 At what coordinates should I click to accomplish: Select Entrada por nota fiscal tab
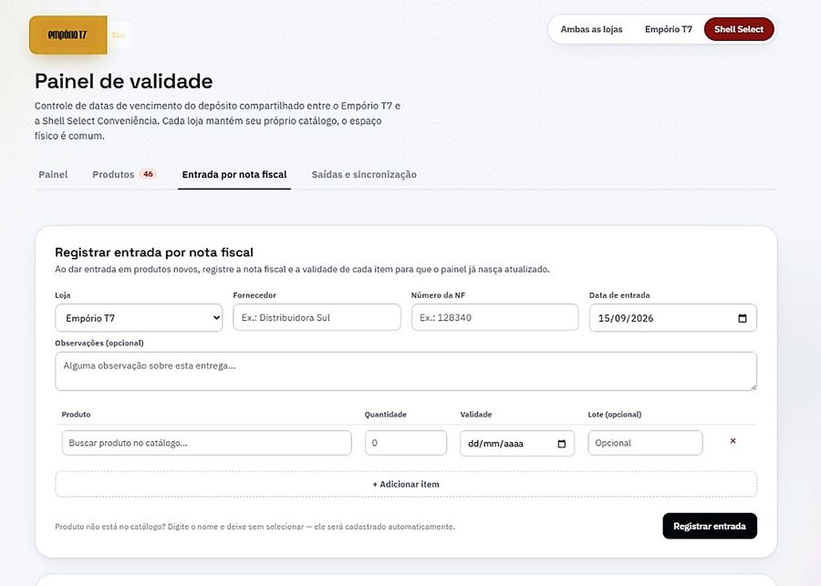pyautogui.click(x=234, y=175)
